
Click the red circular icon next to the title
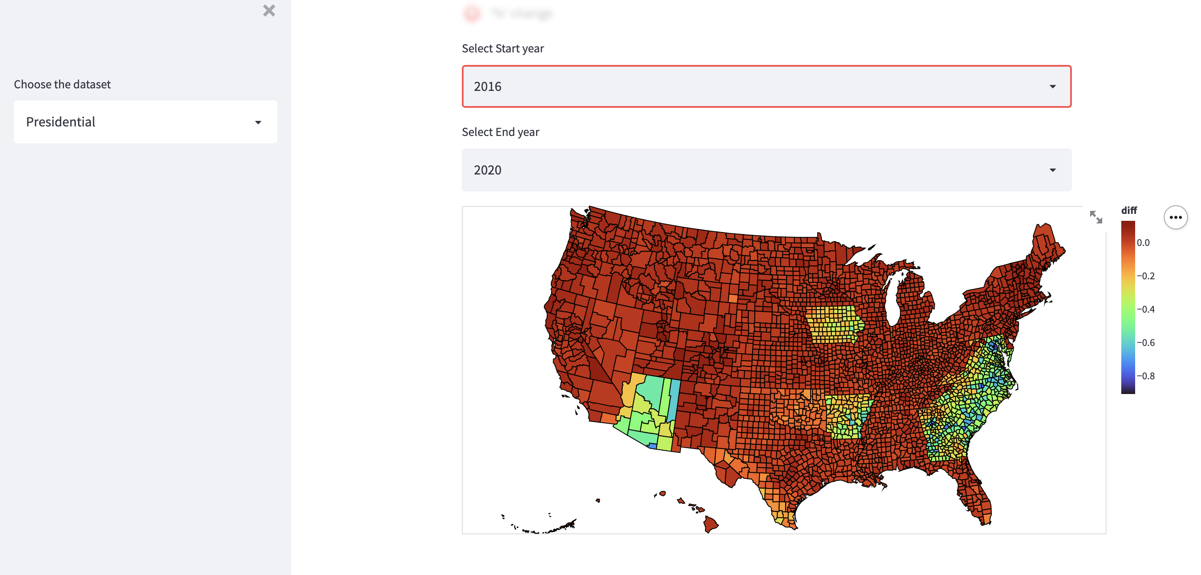click(x=472, y=14)
